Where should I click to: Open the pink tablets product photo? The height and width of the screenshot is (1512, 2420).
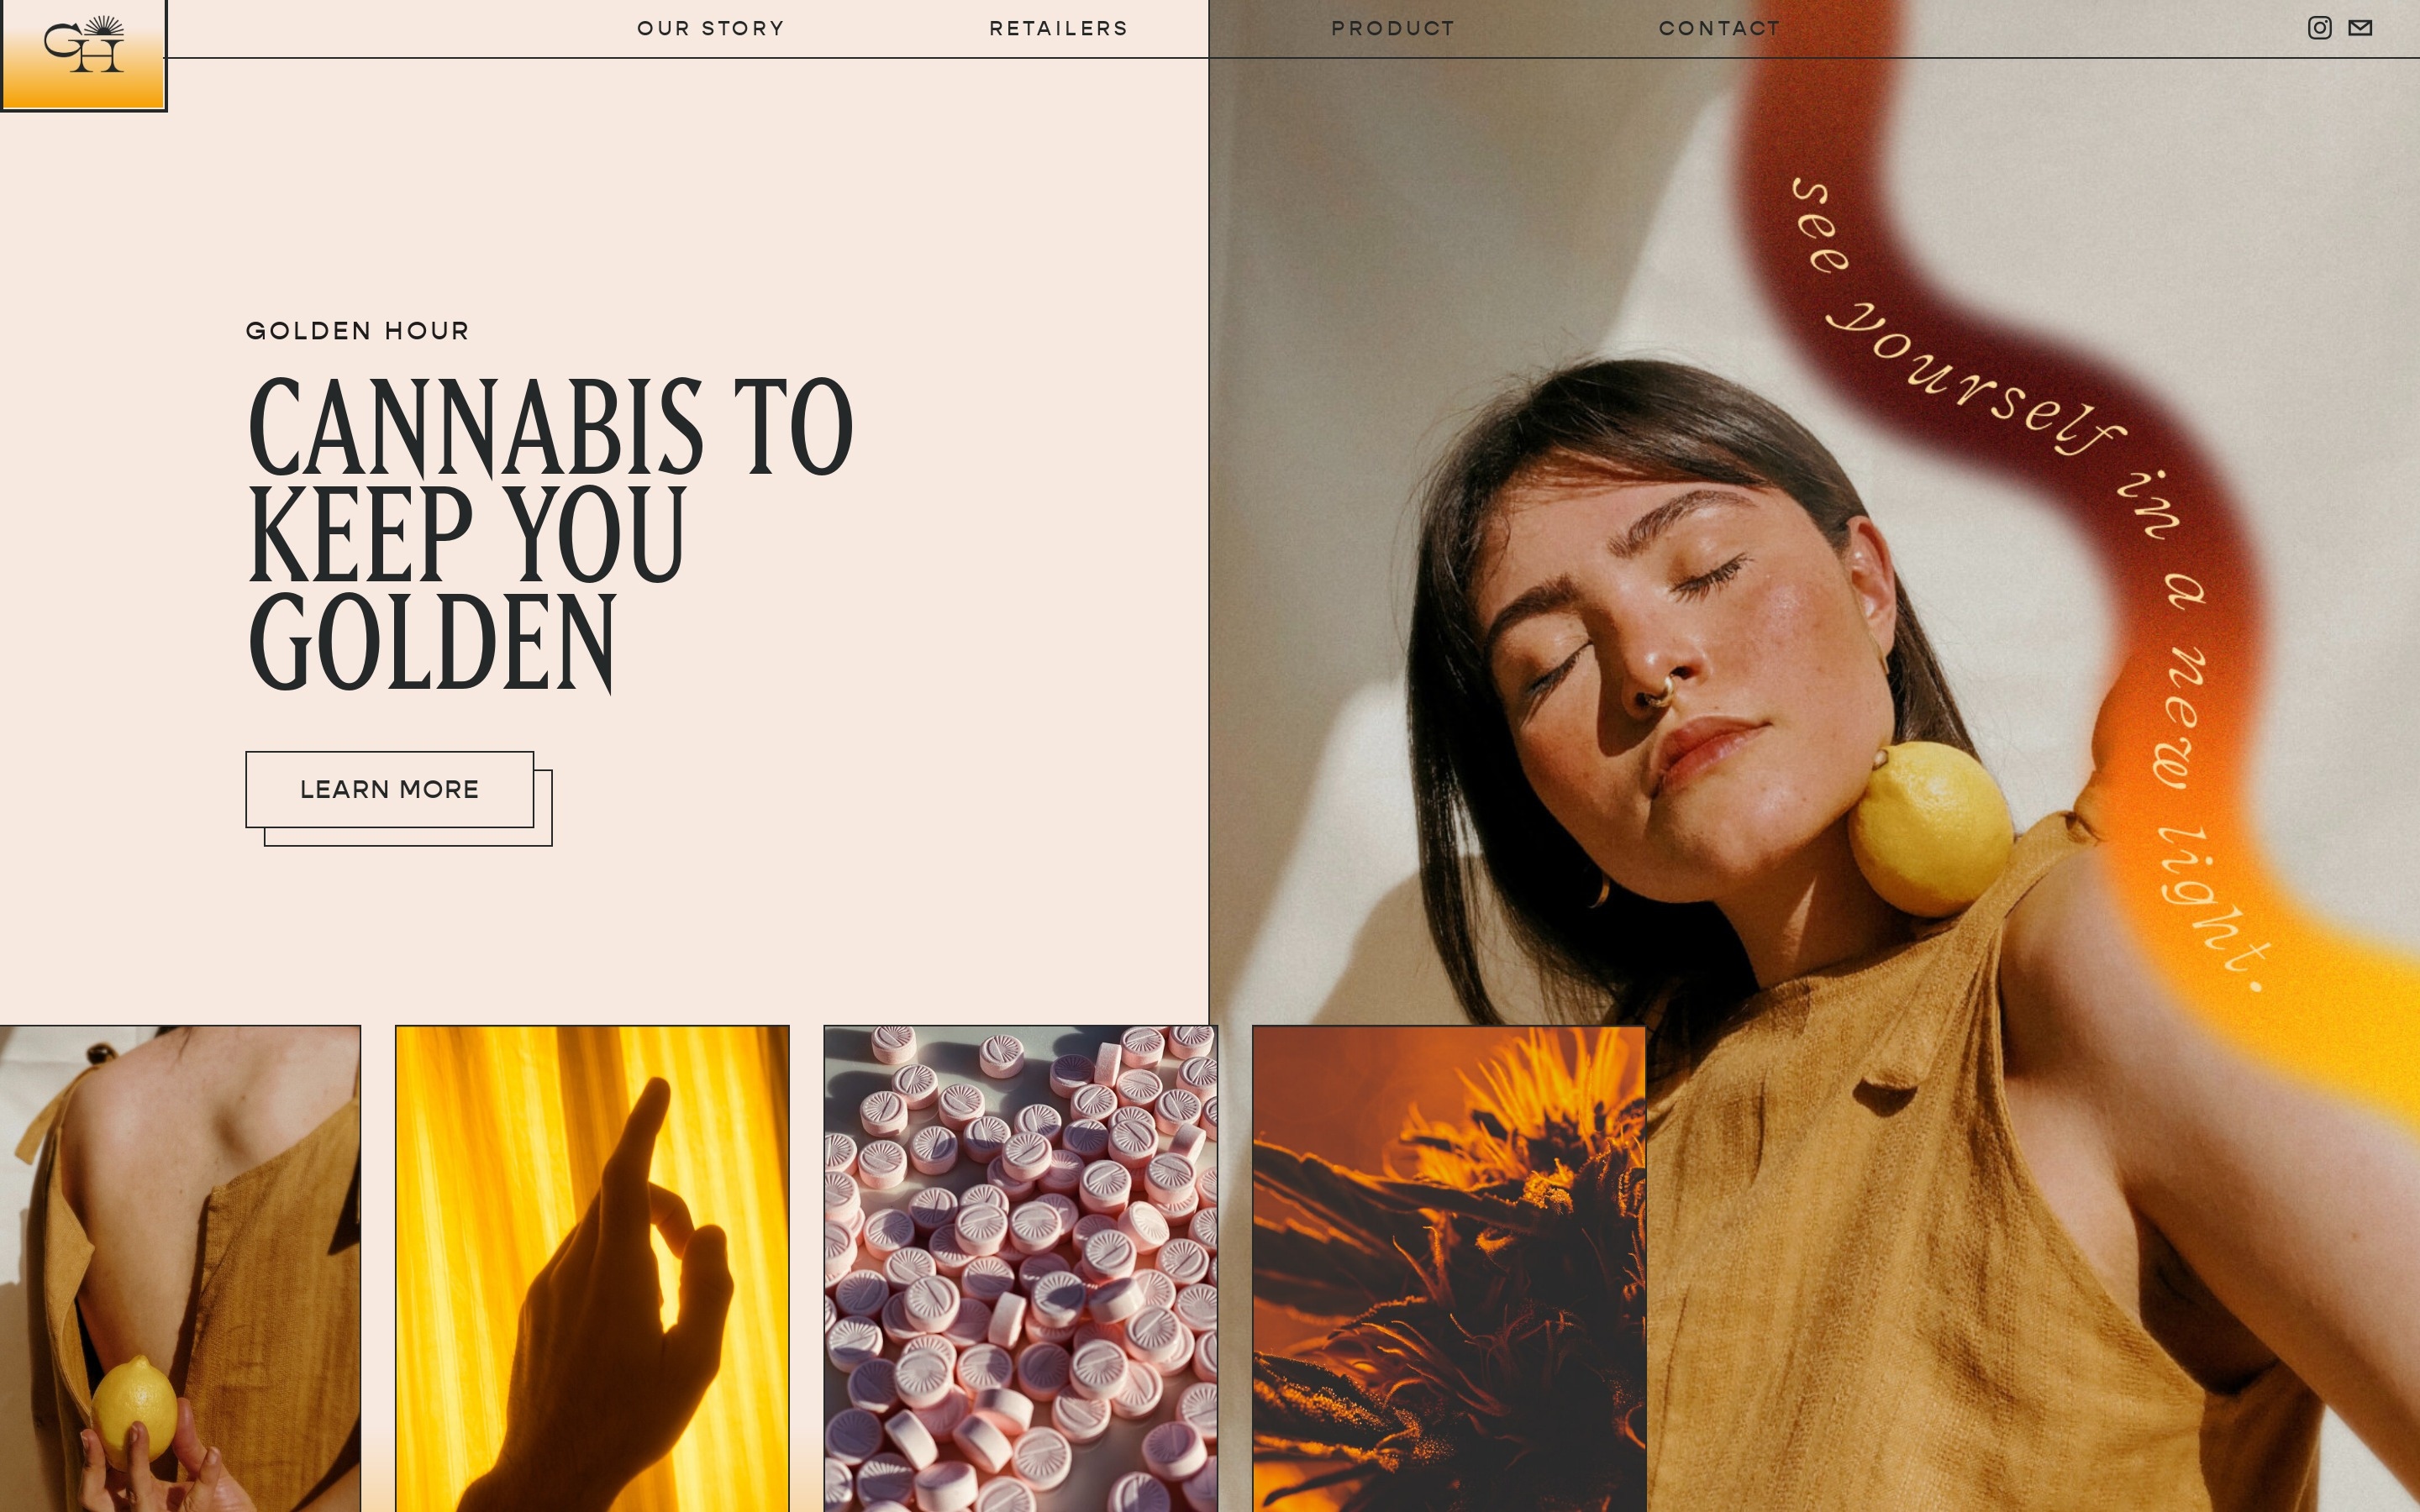pyautogui.click(x=1020, y=1268)
